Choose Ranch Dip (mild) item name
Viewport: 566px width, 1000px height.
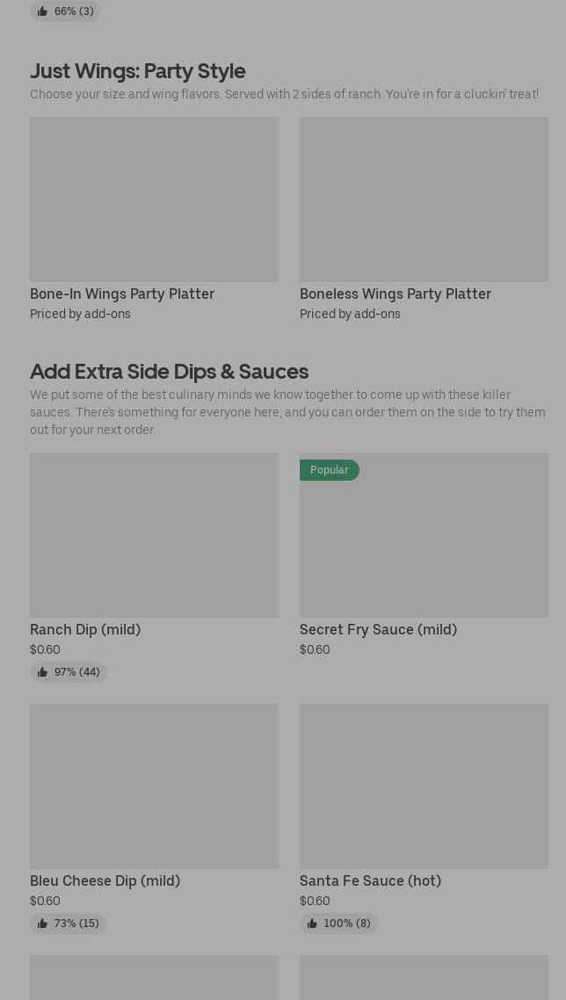pos(85,629)
